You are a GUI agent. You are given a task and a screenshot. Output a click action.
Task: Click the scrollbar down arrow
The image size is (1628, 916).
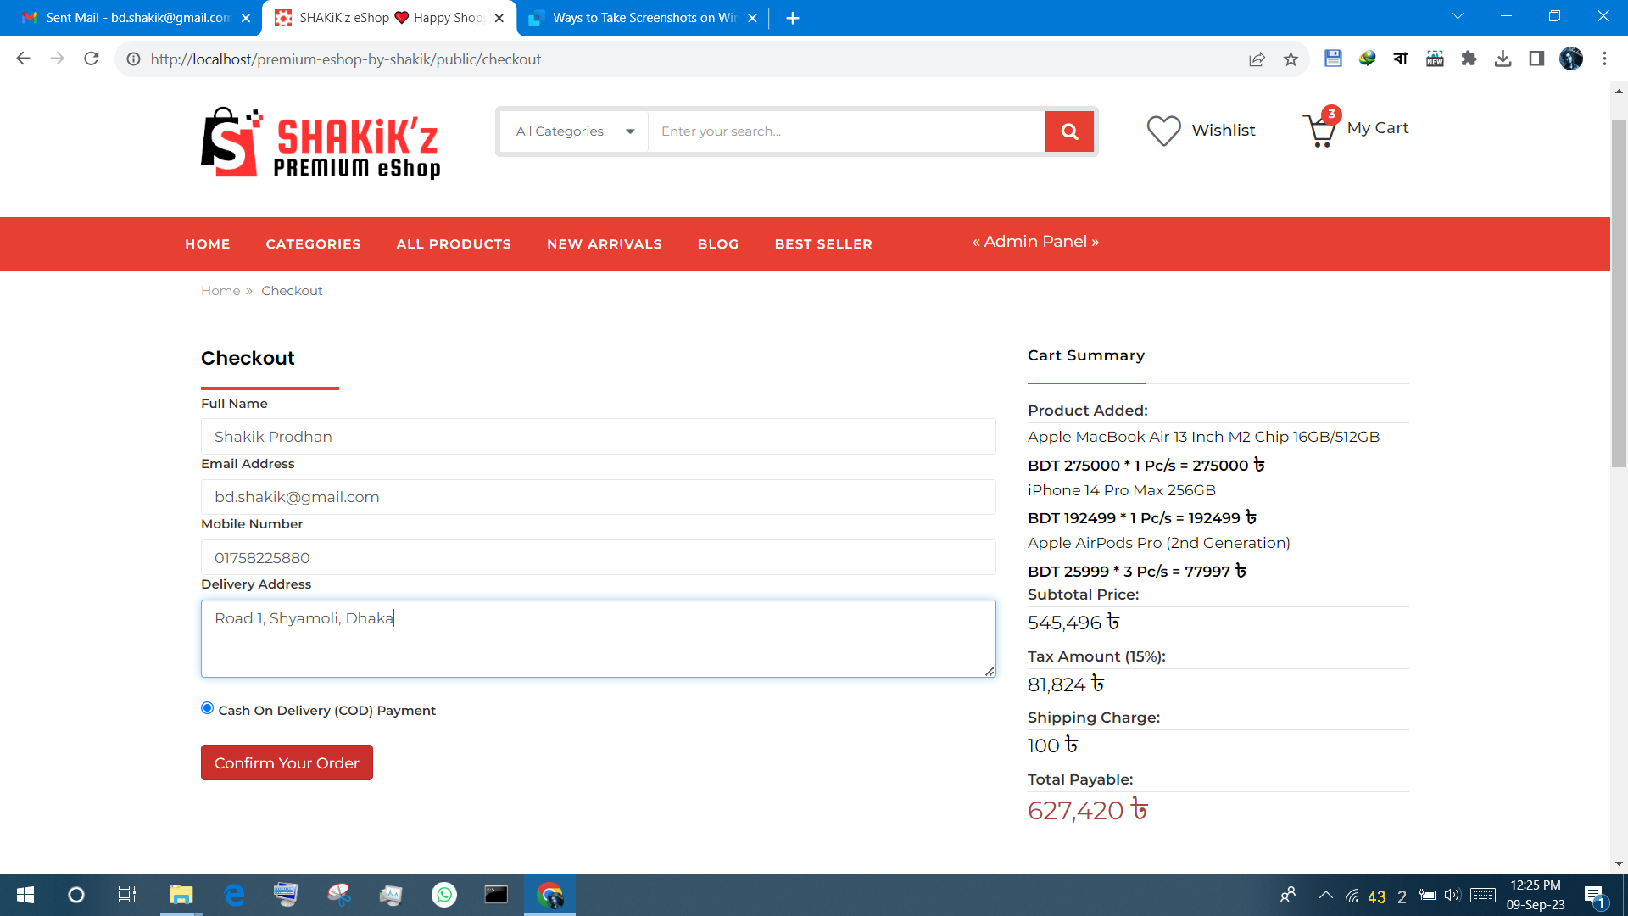point(1619,863)
